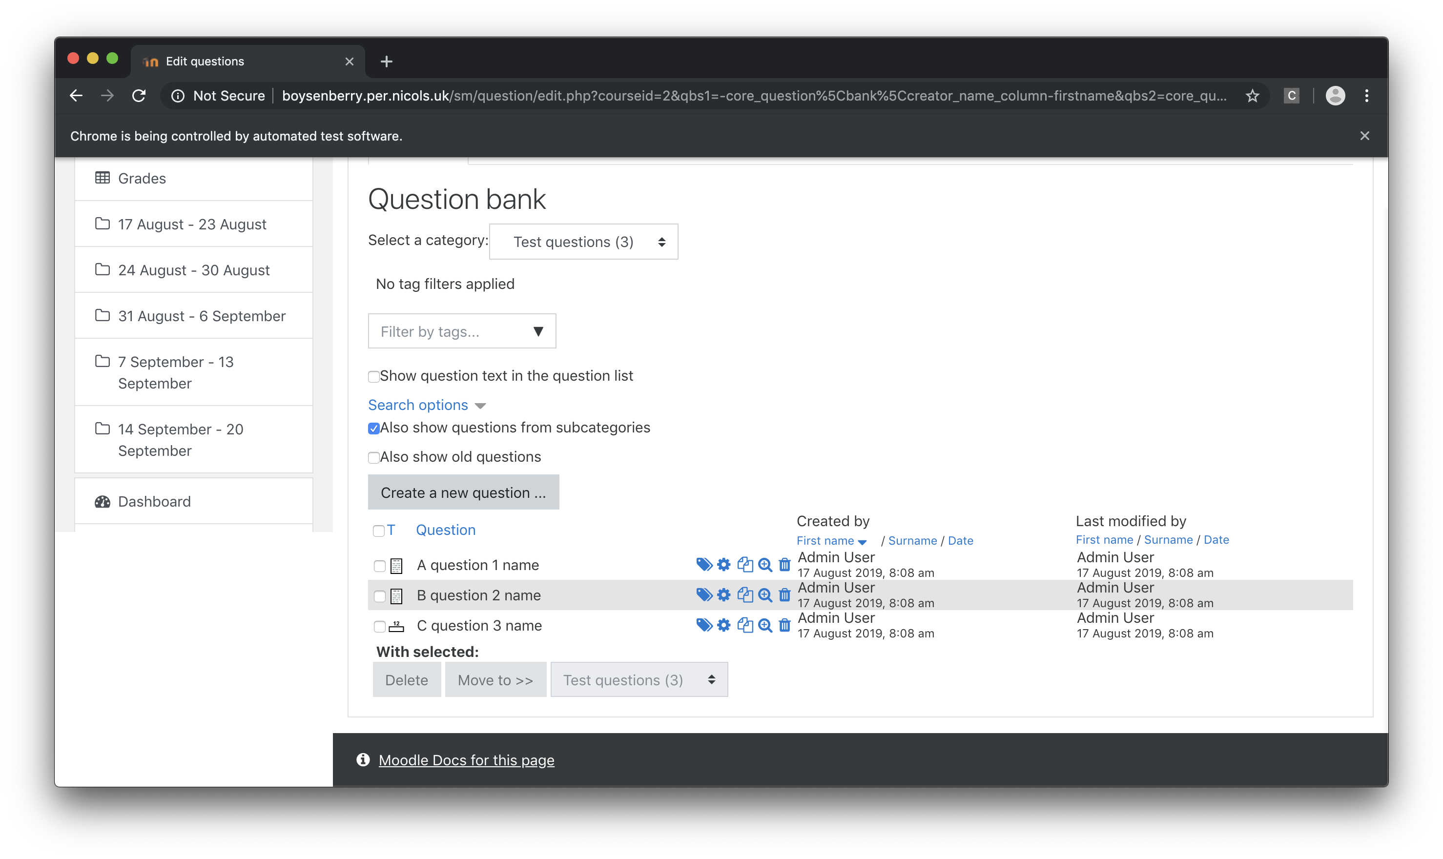Click B question 2 name text
The image size is (1443, 859).
coord(479,595)
